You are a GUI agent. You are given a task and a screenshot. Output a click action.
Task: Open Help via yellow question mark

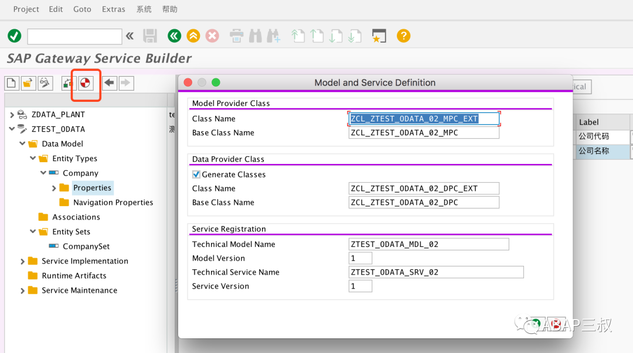pyautogui.click(x=403, y=36)
